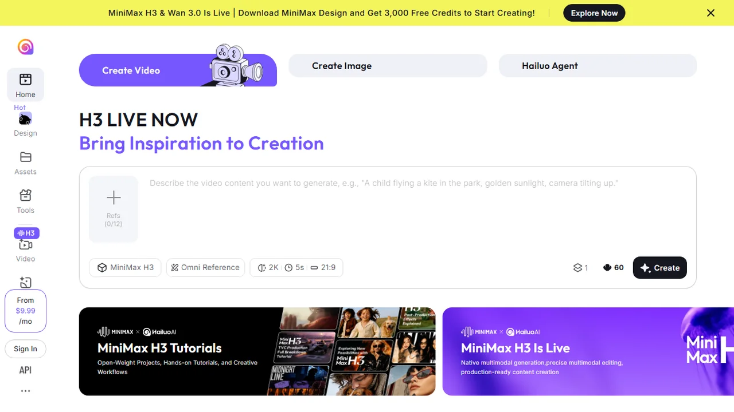This screenshot has height=412, width=734.
Task: Open the Design section in sidebar
Action: (x=25, y=125)
